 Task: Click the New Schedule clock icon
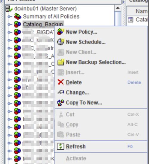(61, 42)
